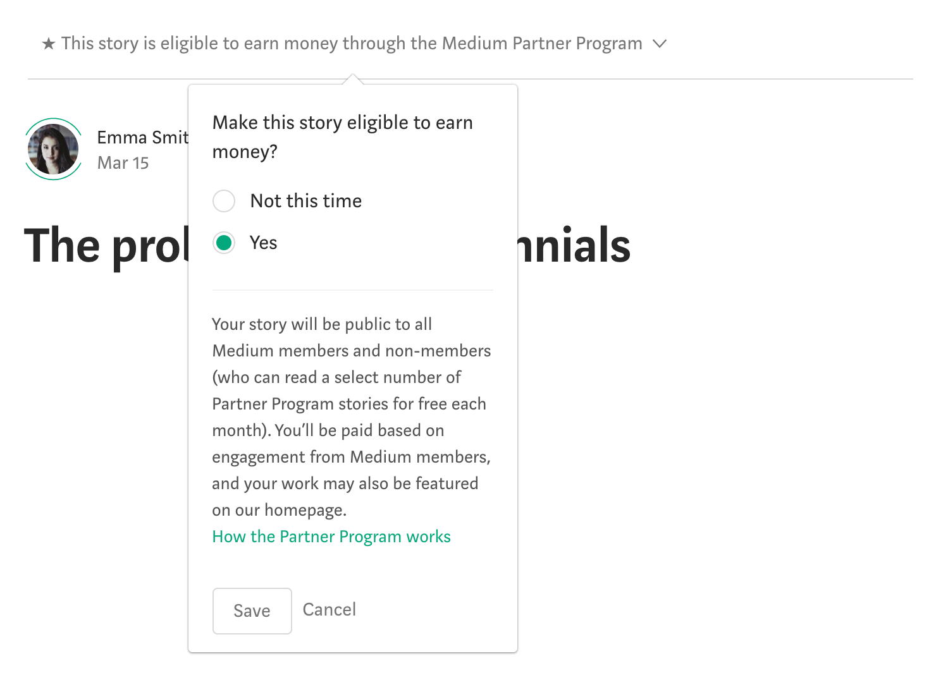The height and width of the screenshot is (680, 936).
Task: Click the horizontal rule below the banner
Action: pyautogui.click(x=696, y=79)
